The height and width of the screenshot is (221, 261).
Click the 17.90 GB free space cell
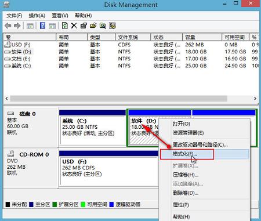235,52
